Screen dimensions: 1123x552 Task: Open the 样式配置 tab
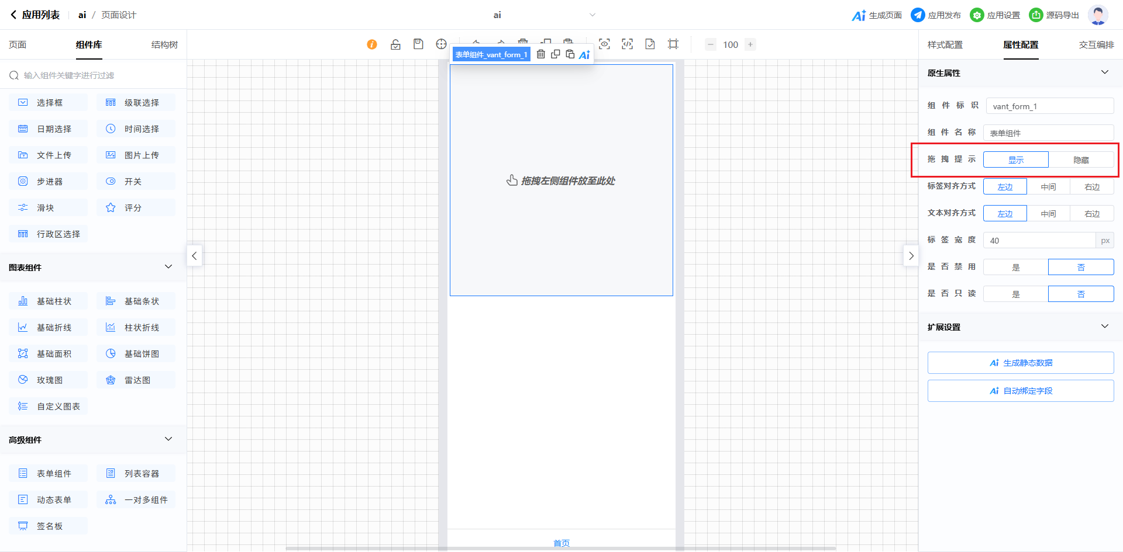[945, 45]
